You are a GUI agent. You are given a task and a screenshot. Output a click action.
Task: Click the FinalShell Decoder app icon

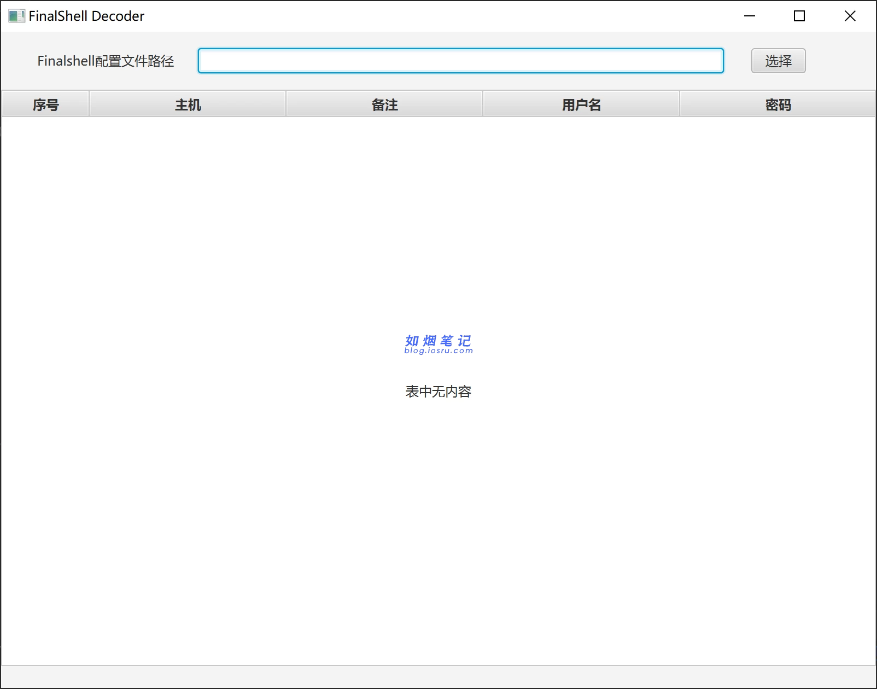16,16
